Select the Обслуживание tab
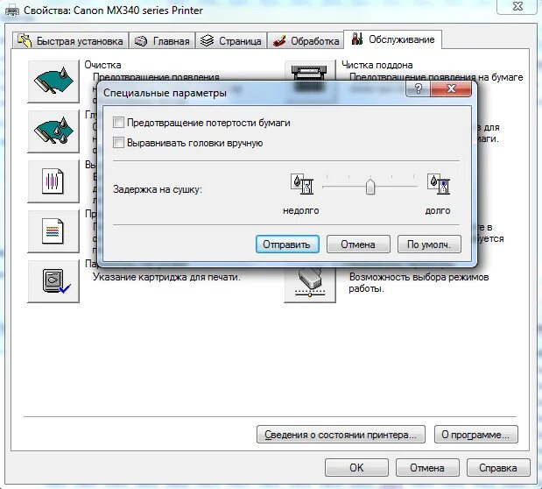542x489 pixels. click(x=392, y=39)
